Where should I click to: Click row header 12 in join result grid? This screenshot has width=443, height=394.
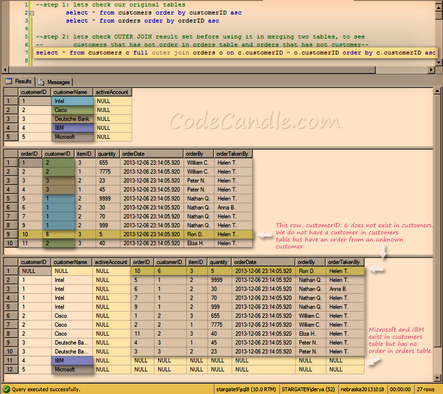coord(11,369)
